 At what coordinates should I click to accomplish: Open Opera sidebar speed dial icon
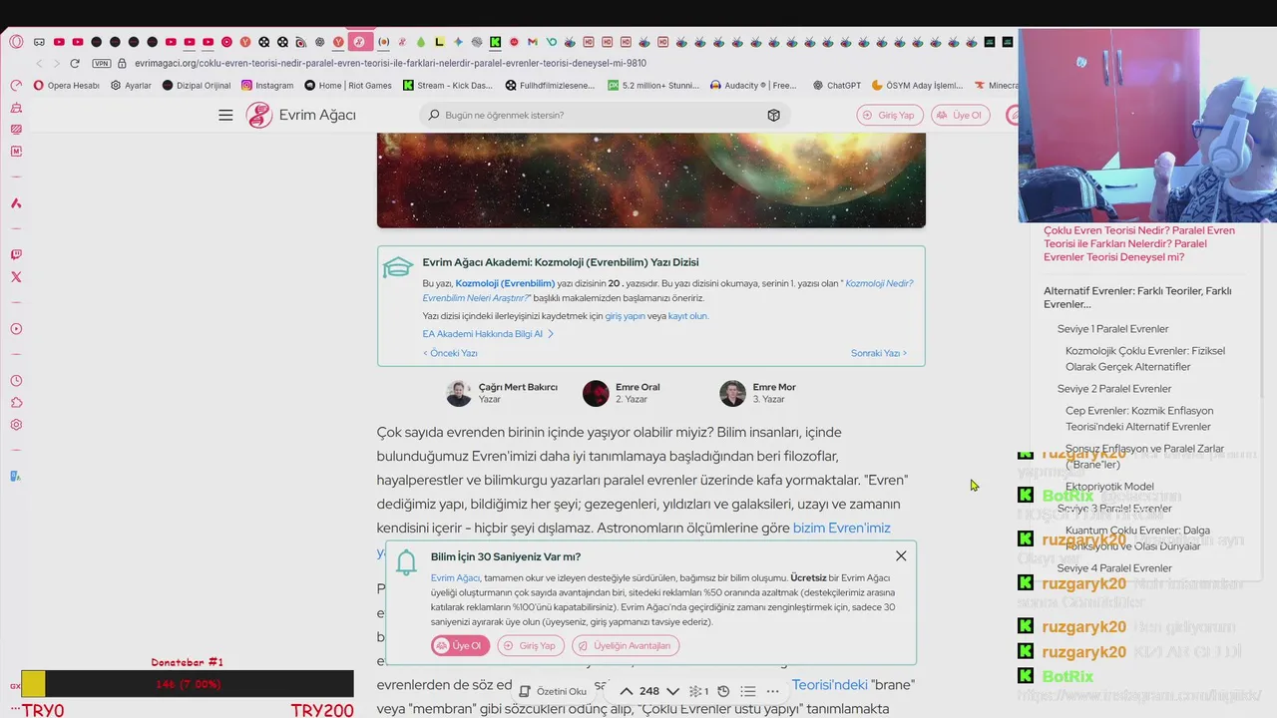pyautogui.click(x=16, y=86)
